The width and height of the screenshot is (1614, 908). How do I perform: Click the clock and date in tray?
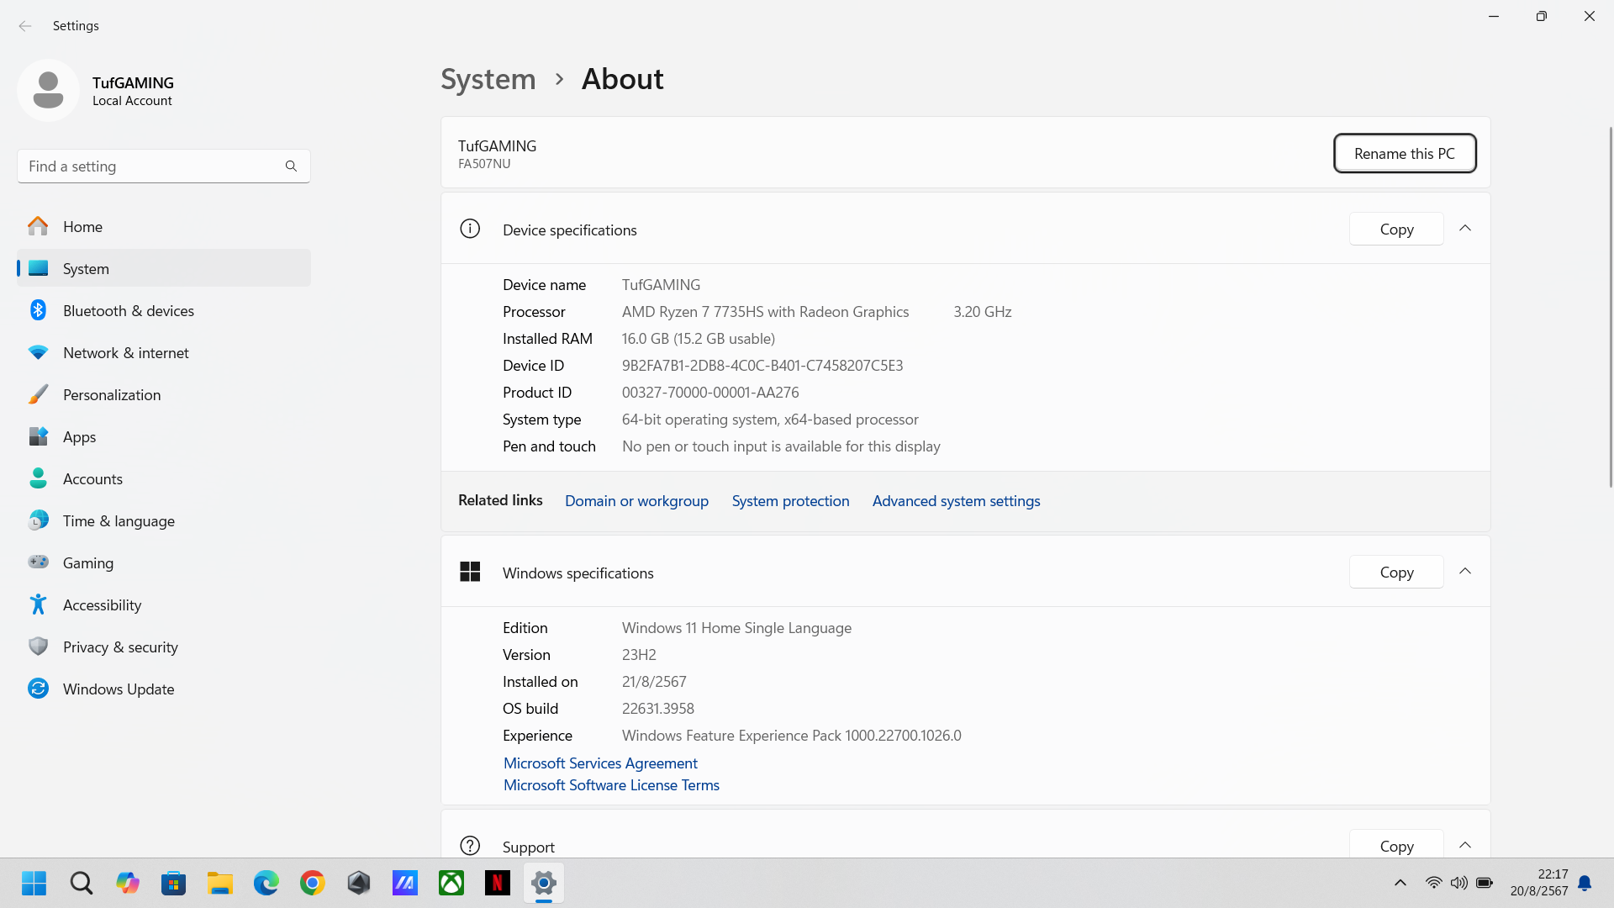[x=1538, y=883]
